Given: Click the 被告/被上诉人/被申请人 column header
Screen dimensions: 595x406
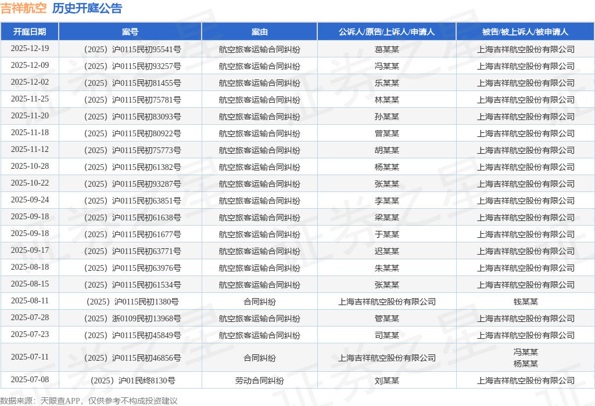Looking at the screenshot, I should point(525,32).
